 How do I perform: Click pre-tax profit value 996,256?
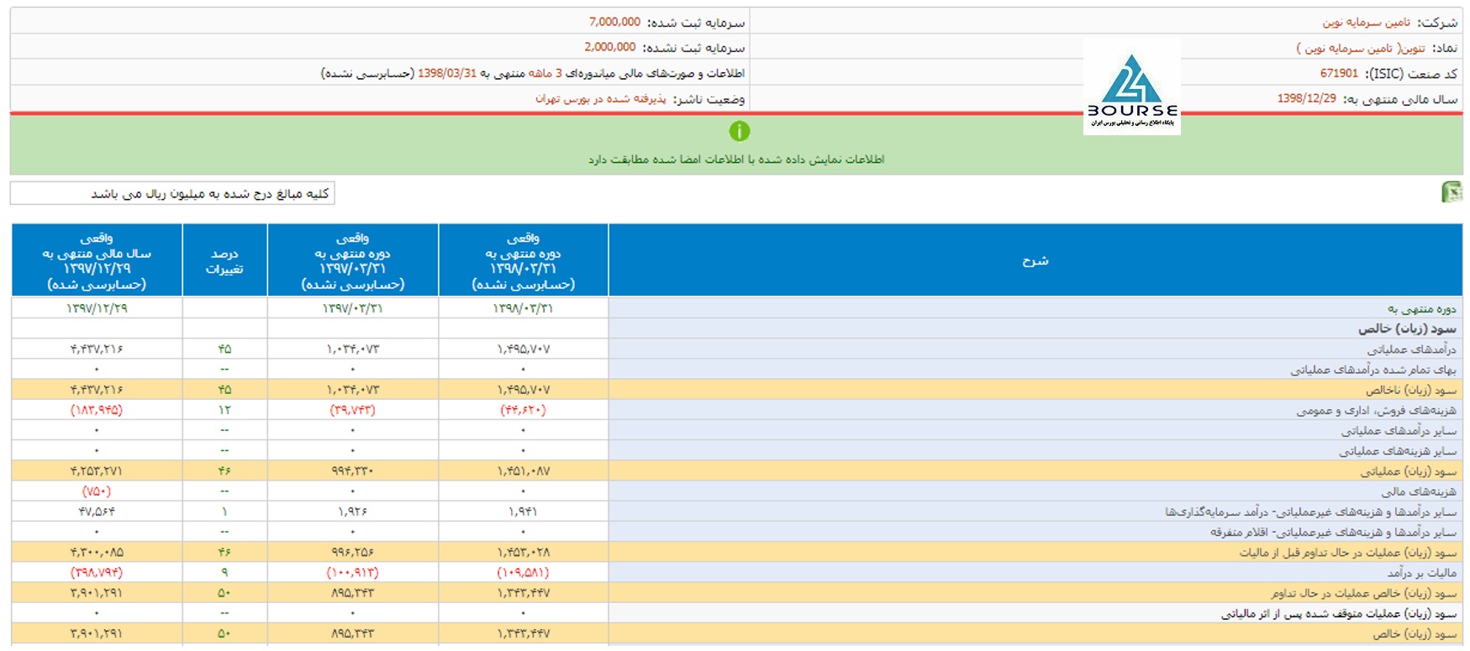[x=352, y=553]
